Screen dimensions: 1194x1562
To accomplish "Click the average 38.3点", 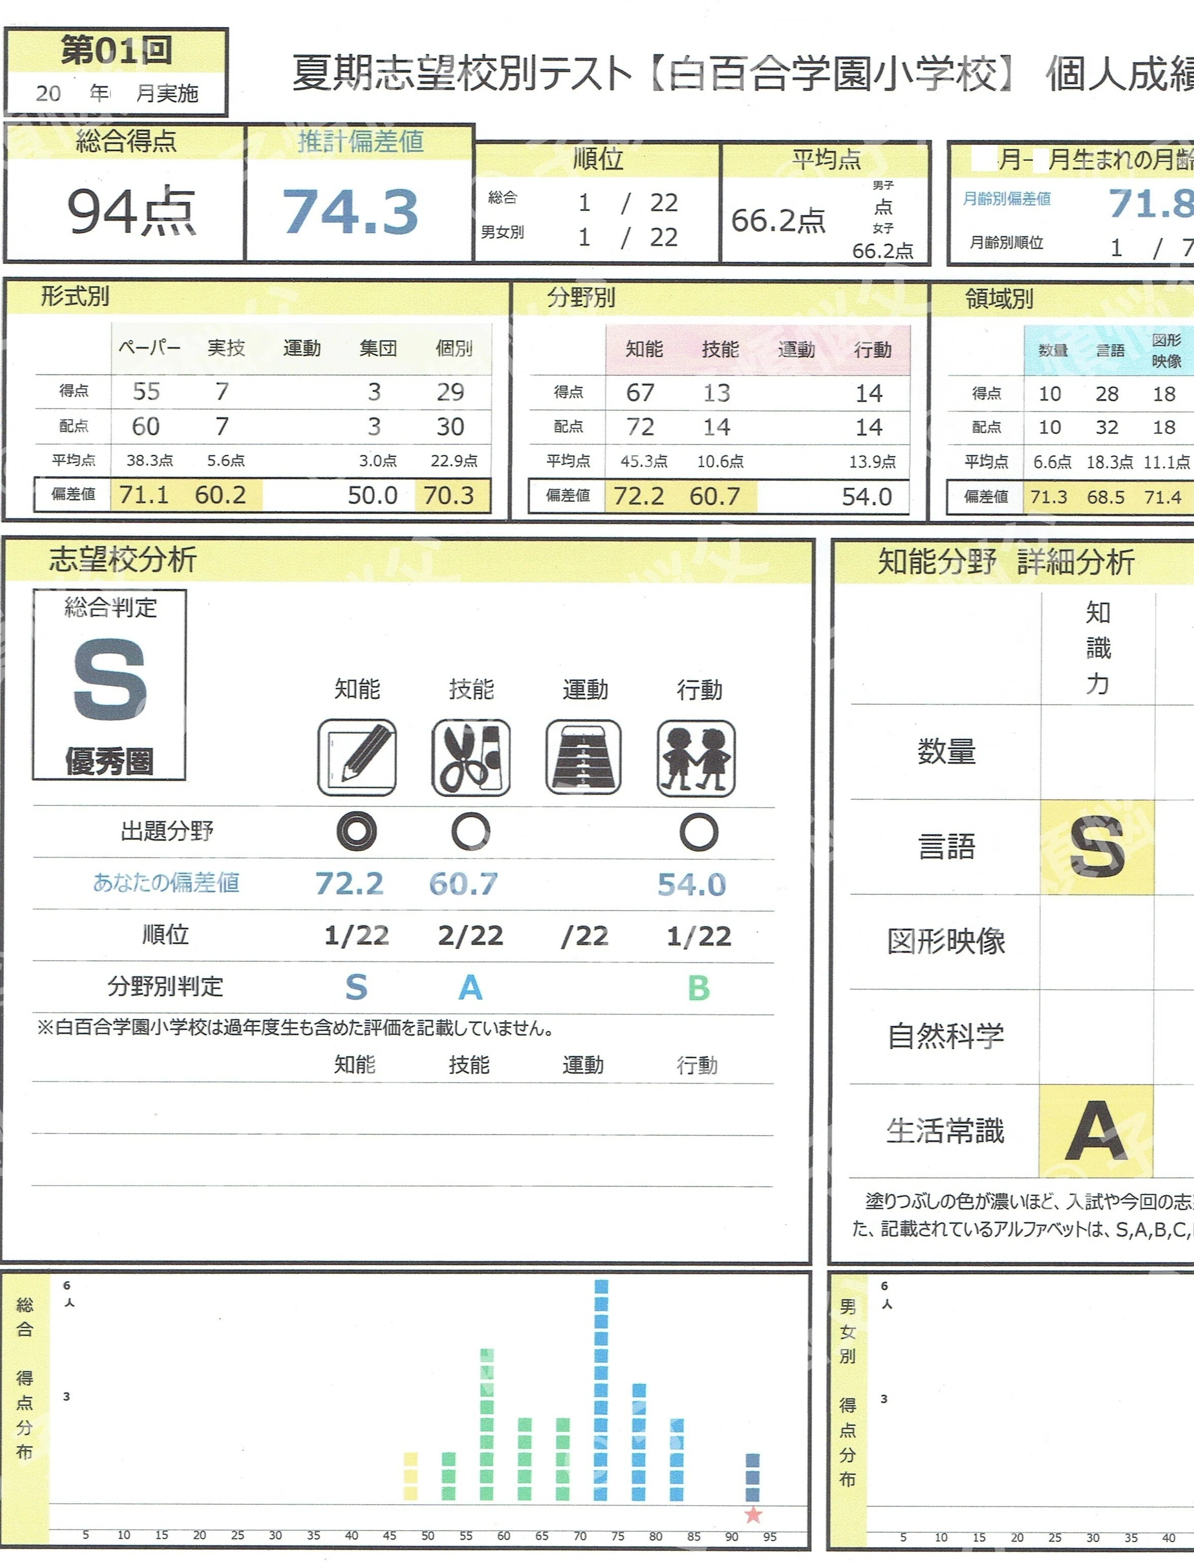I will pos(150,461).
